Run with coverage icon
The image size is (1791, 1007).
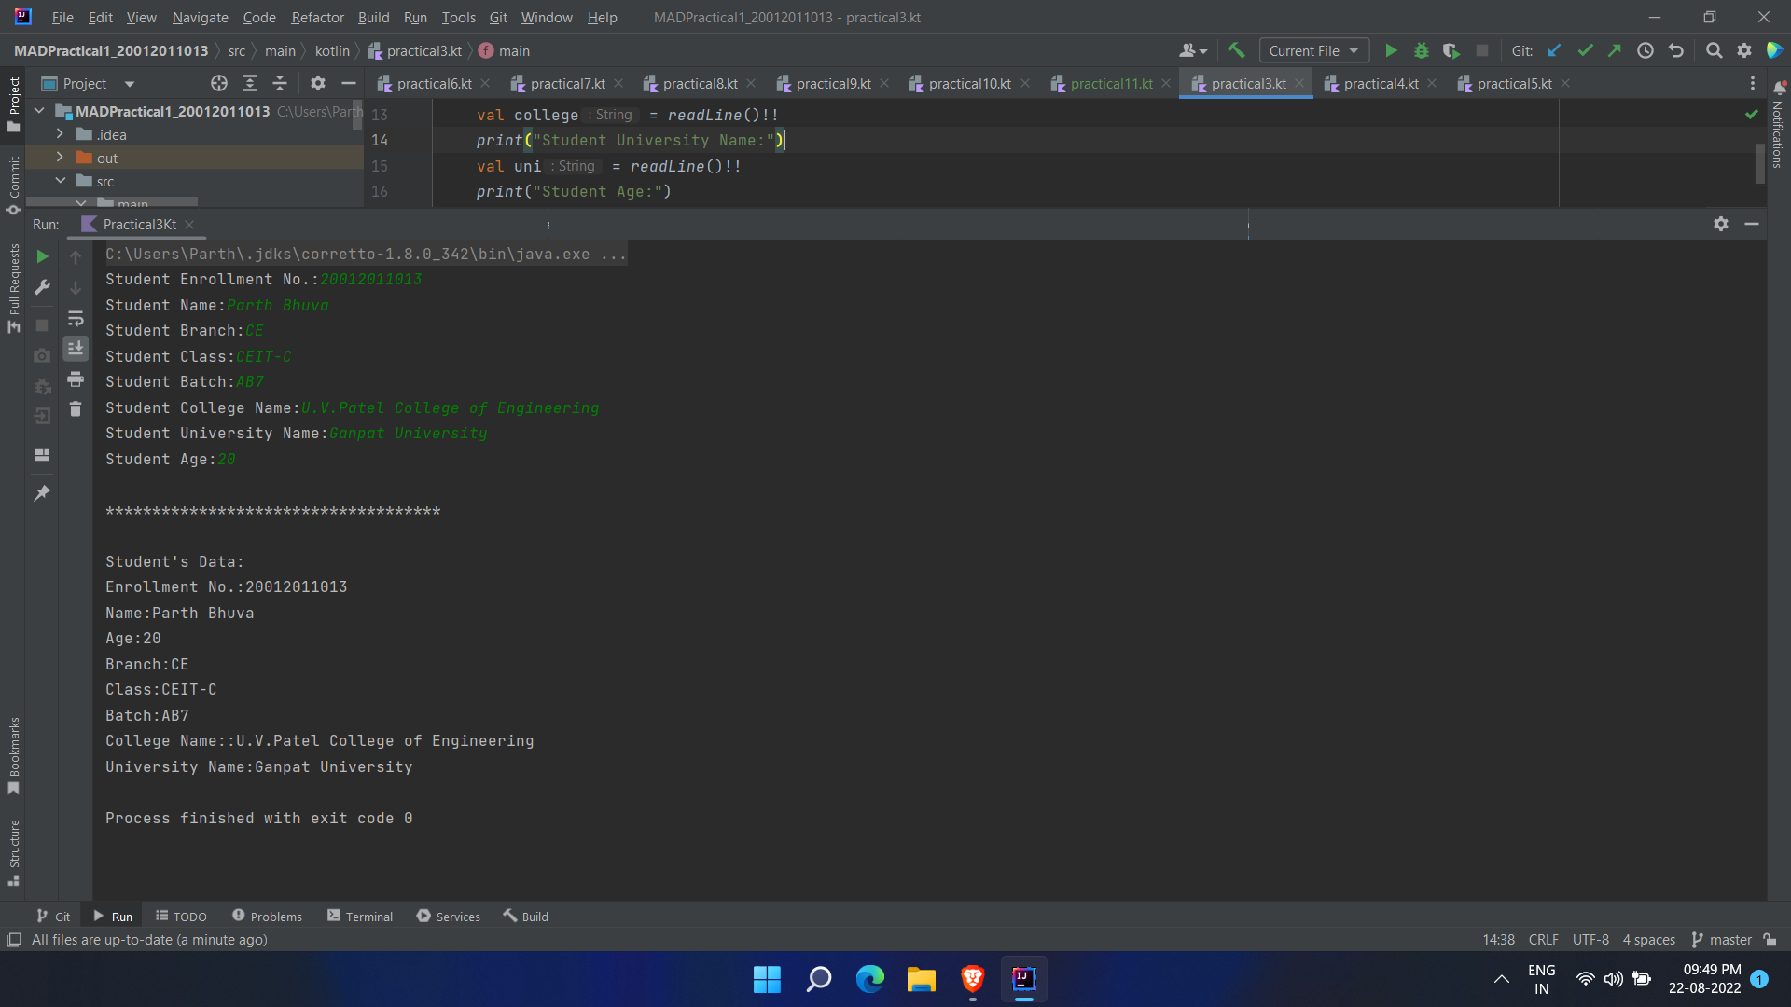1451,50
